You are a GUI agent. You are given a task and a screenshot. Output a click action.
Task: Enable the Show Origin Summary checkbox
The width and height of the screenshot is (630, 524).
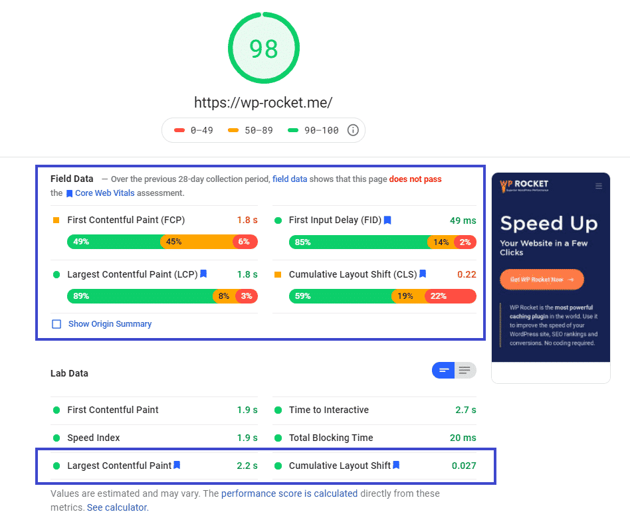[56, 324]
